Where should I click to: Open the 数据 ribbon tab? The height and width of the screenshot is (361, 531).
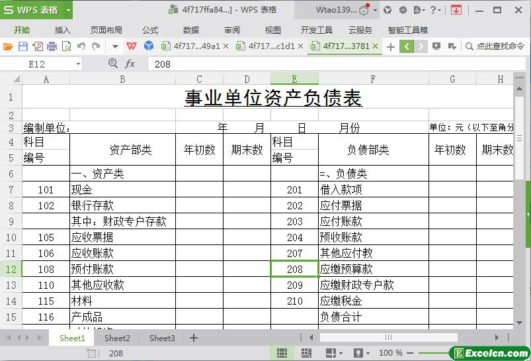pos(191,30)
